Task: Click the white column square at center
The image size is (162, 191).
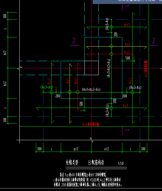Action: [x=92, y=68]
